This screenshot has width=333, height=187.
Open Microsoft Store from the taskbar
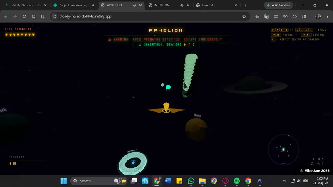pyautogui.click(x=145, y=181)
